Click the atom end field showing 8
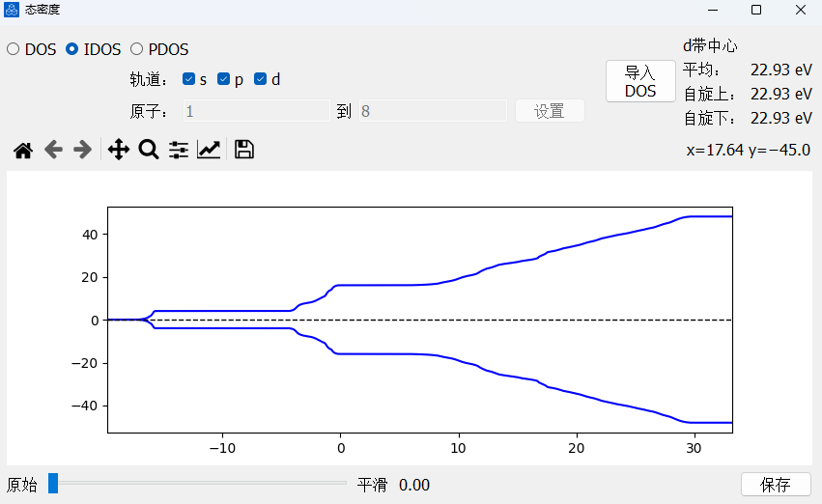Viewport: 822px width, 504px height. pos(433,111)
